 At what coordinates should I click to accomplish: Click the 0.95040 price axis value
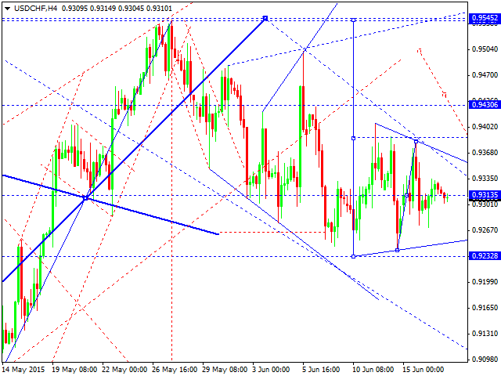485,49
